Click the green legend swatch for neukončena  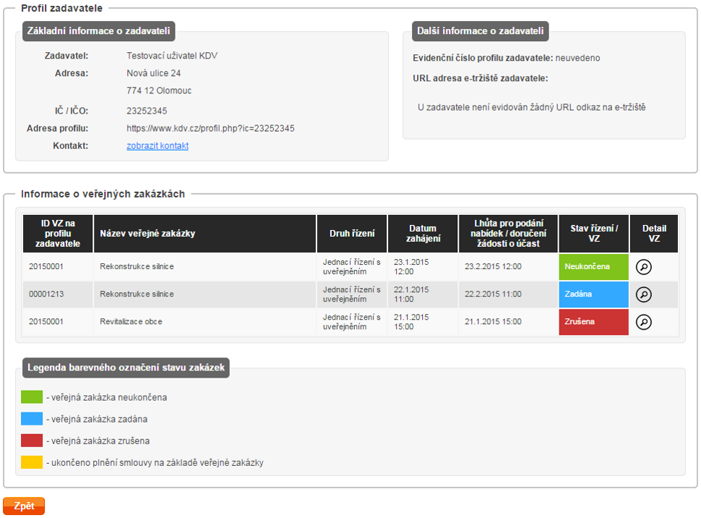(x=32, y=397)
